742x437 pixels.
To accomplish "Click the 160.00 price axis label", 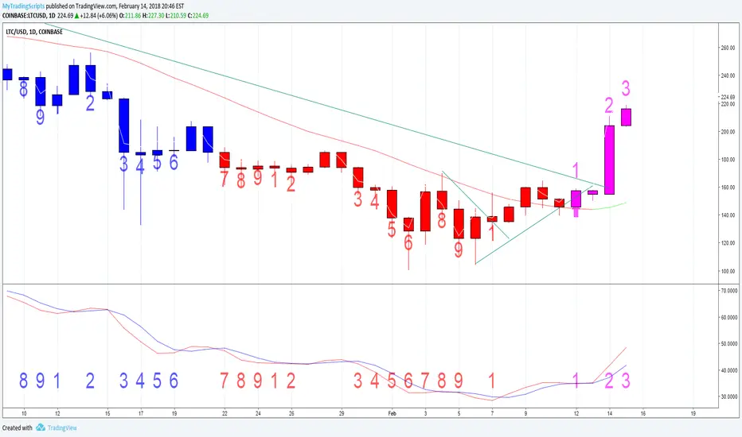I will (728, 187).
